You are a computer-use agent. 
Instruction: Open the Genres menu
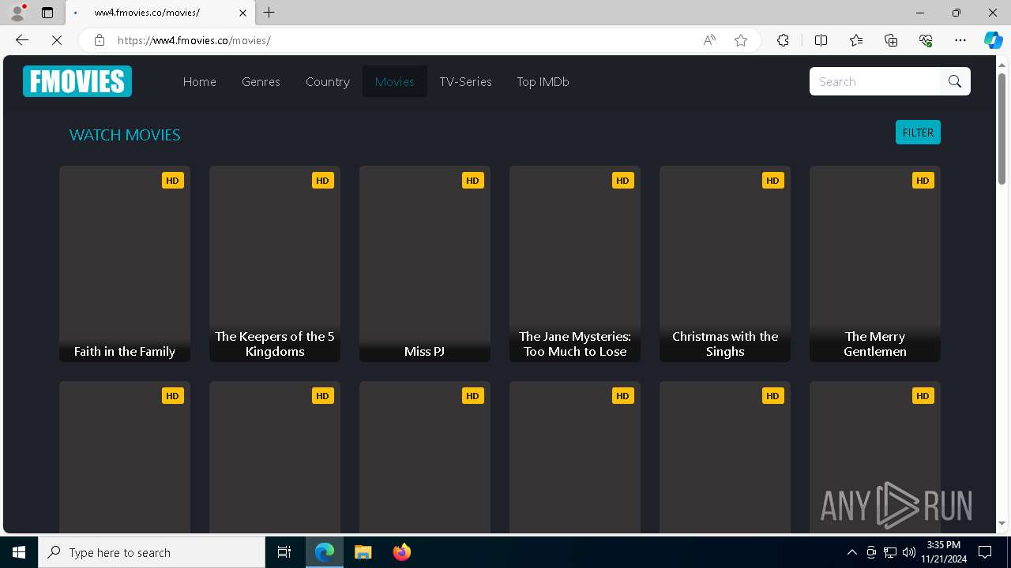pyautogui.click(x=261, y=81)
